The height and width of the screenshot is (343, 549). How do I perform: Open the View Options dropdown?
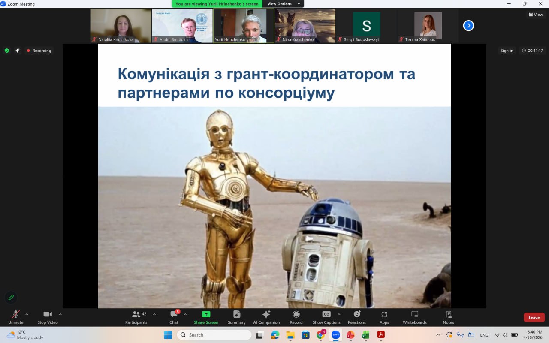tap(282, 4)
